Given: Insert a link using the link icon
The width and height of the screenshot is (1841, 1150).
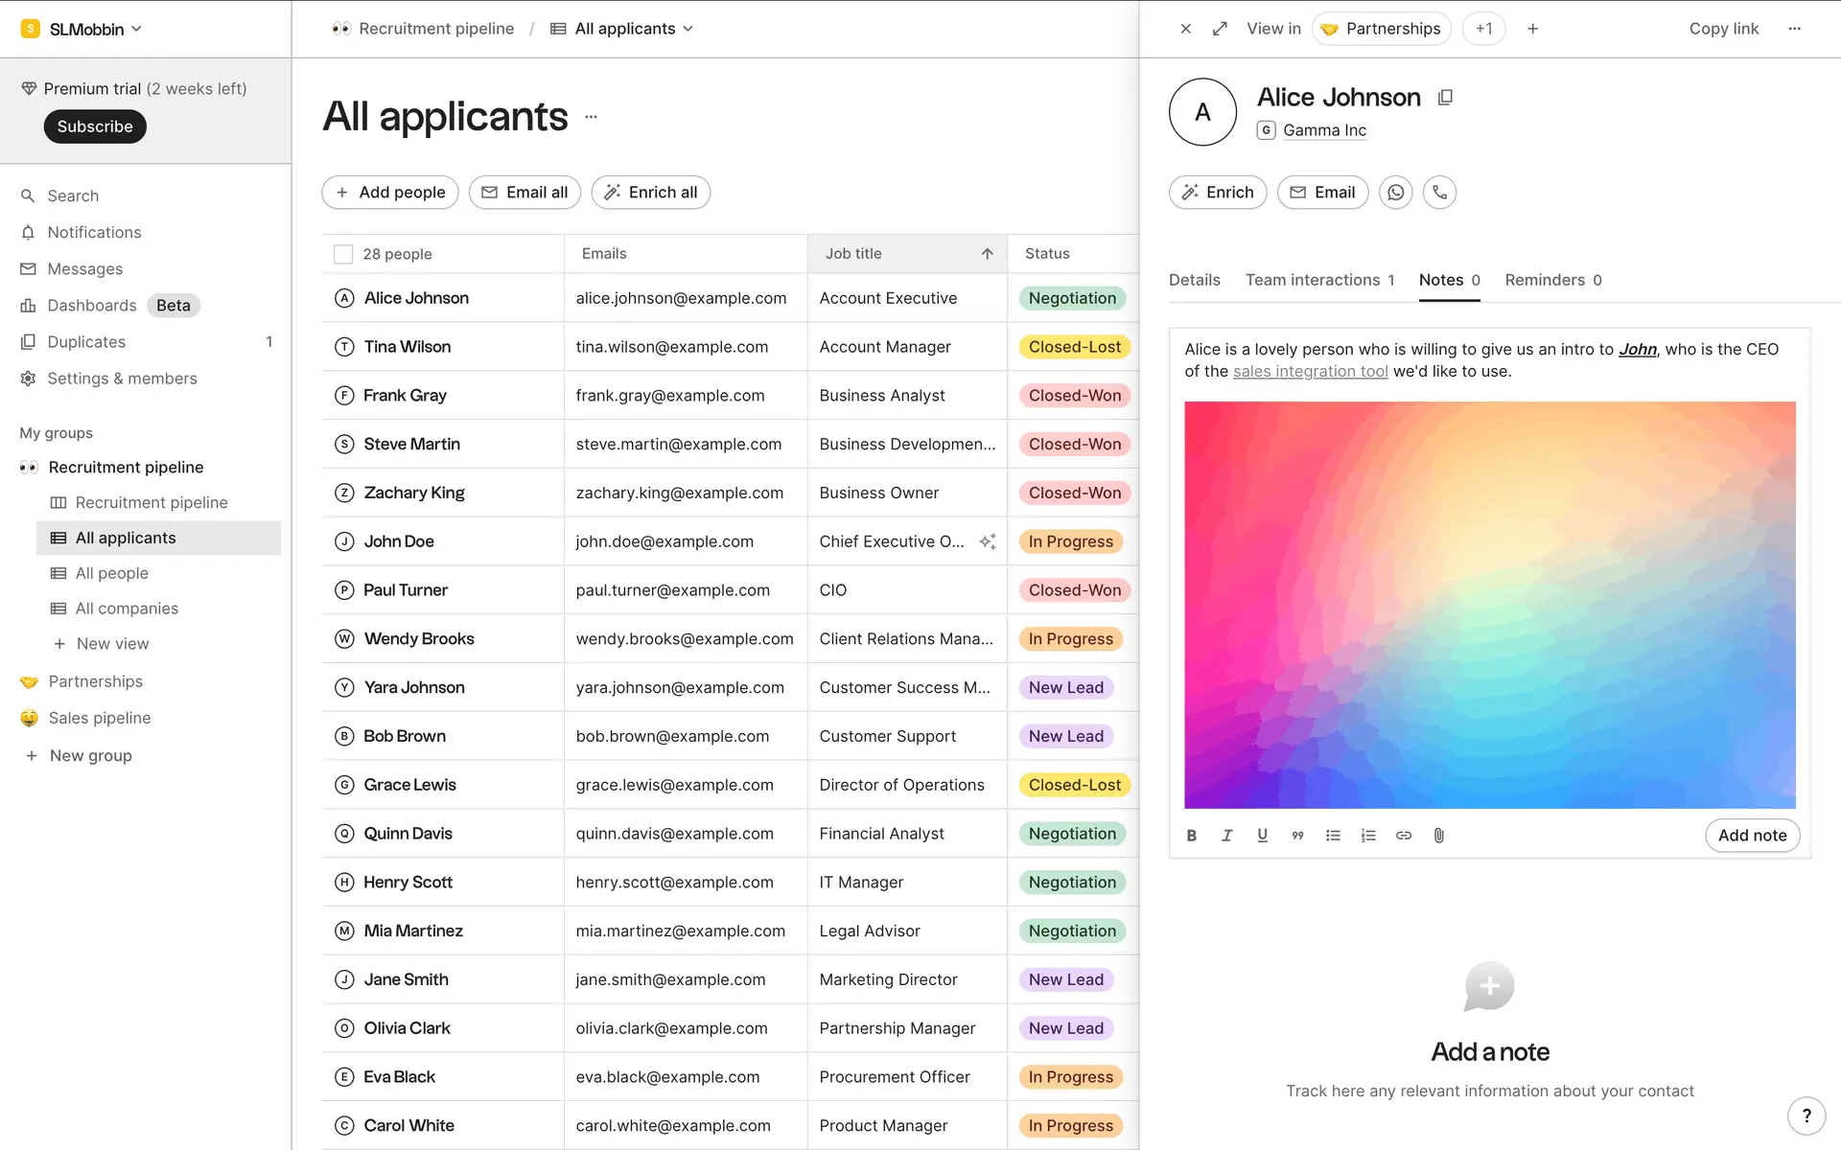Looking at the screenshot, I should click(1404, 836).
